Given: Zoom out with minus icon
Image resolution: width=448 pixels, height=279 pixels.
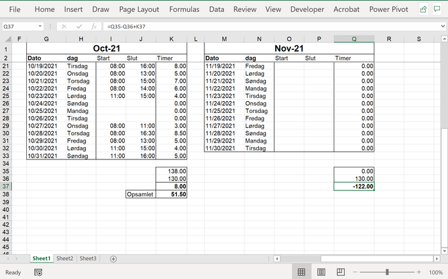Looking at the screenshot, I should point(355,272).
